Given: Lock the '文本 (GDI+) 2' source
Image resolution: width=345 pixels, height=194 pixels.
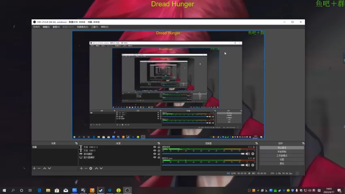Looking at the screenshot, I should (159, 147).
